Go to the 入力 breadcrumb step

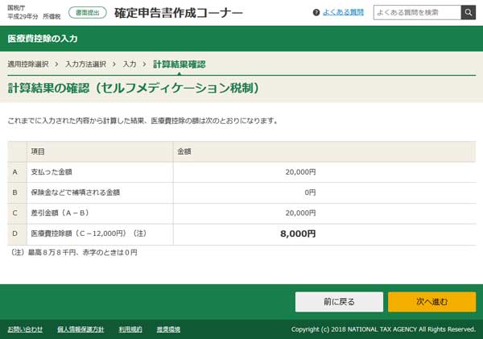point(130,63)
